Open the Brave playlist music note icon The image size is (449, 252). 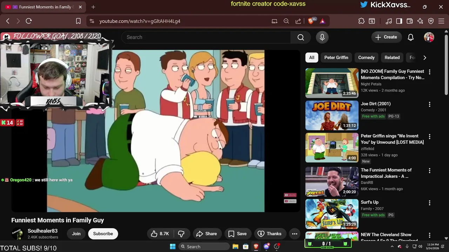(389, 21)
